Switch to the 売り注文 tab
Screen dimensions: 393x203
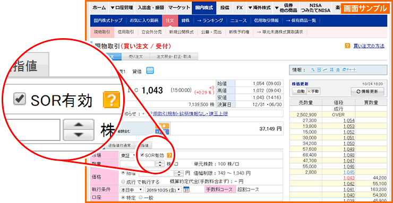135,57
